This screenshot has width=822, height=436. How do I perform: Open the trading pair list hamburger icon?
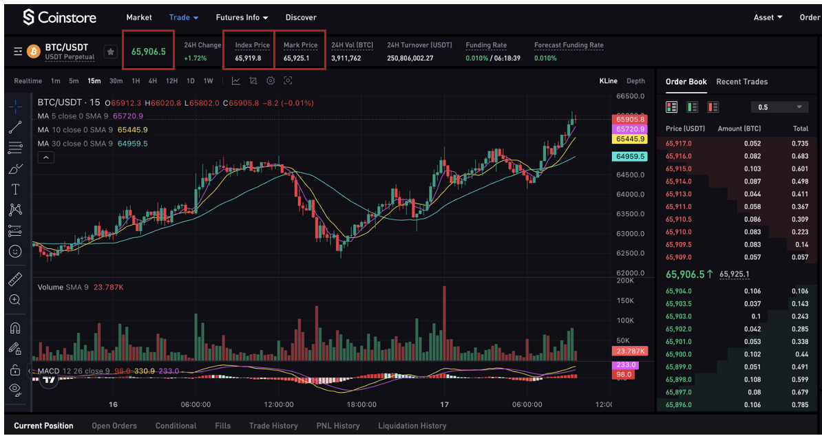(18, 52)
